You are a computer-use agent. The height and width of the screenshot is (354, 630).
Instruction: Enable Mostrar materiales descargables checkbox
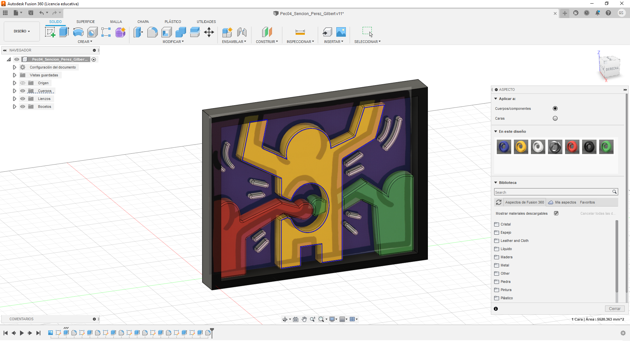(556, 213)
